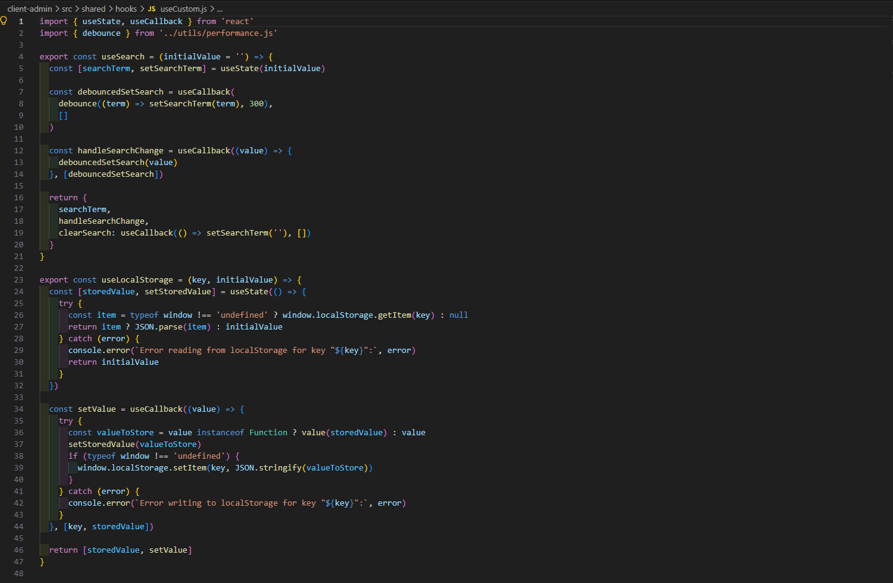The width and height of the screenshot is (893, 583).
Task: Click the useLocalStorage hook name
Action: pyautogui.click(x=137, y=279)
